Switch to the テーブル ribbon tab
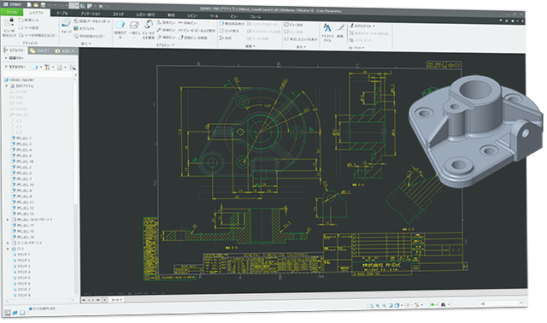 tap(62, 14)
